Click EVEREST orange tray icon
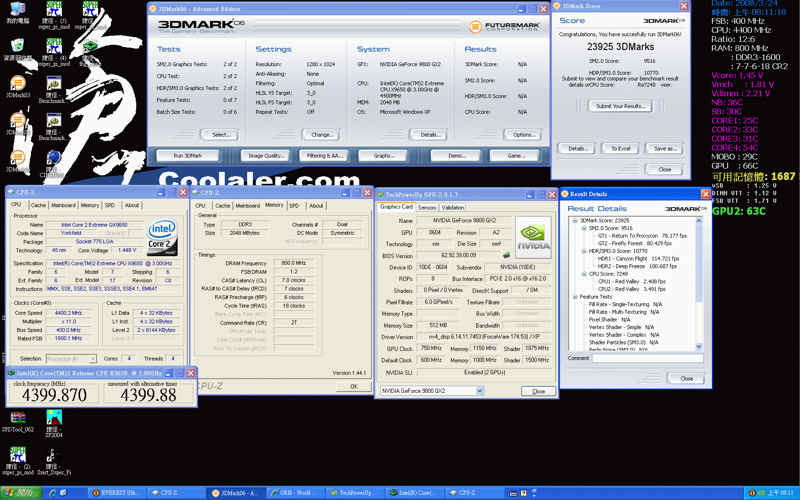The image size is (800, 500). point(752,493)
